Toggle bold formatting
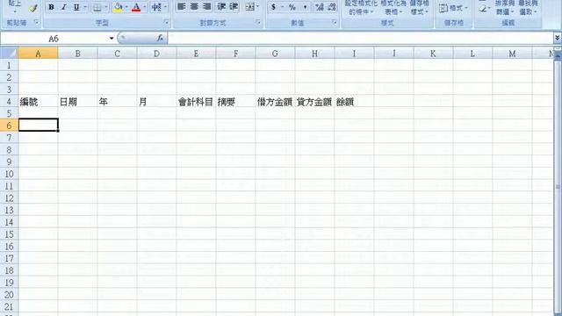This screenshot has height=316, width=562. click(51, 7)
